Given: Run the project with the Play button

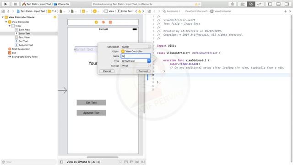Looking at the screenshot, I should pos(5,4).
